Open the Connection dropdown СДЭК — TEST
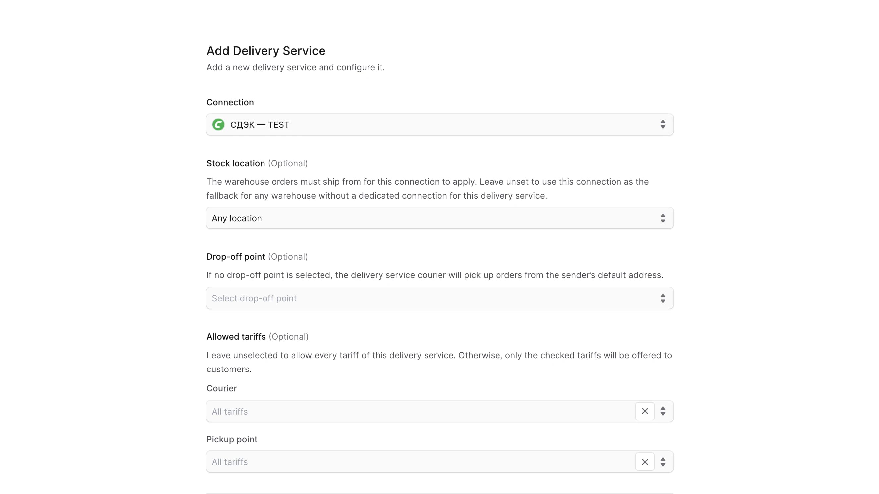Viewport: 879px width, 494px height. (x=439, y=124)
